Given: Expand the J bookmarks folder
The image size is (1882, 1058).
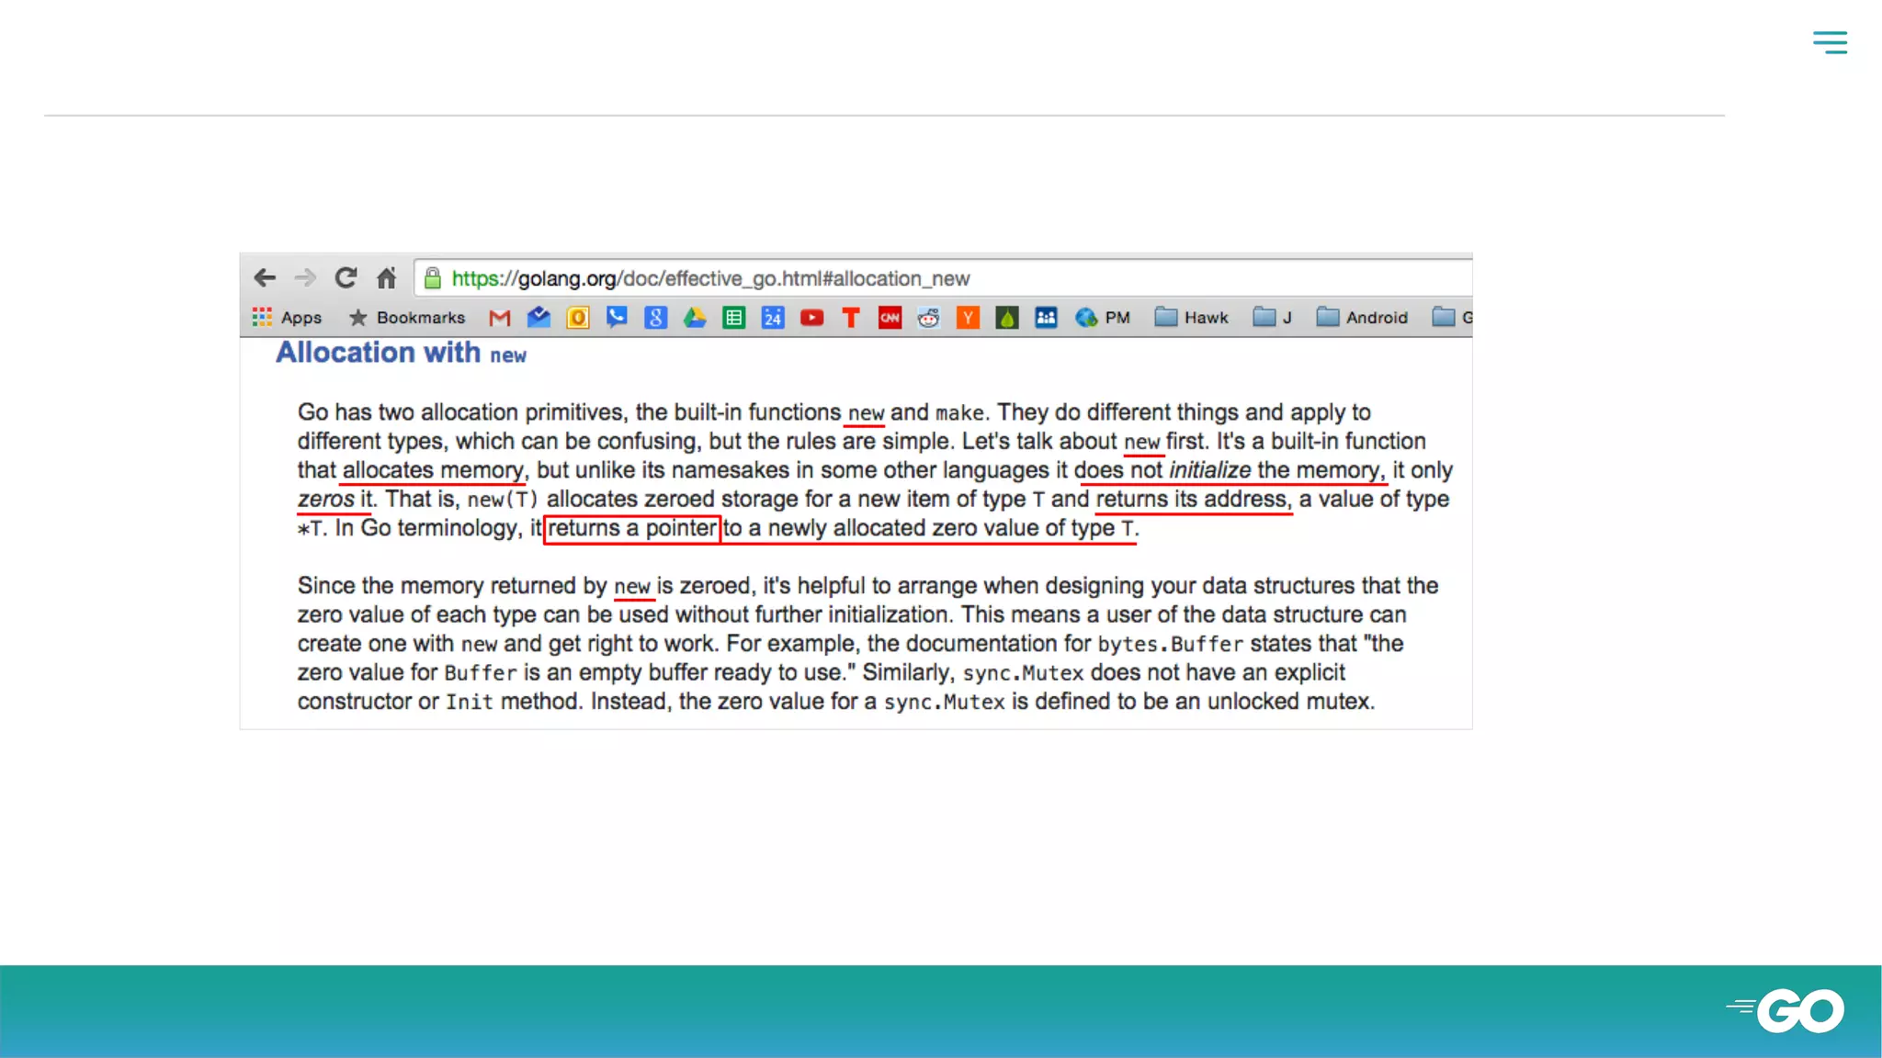Looking at the screenshot, I should coord(1273,318).
